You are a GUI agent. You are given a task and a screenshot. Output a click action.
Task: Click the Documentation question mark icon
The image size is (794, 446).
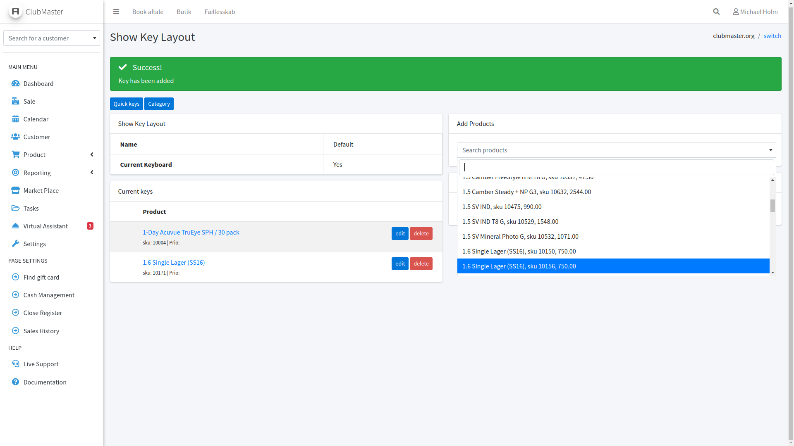pyautogui.click(x=16, y=382)
